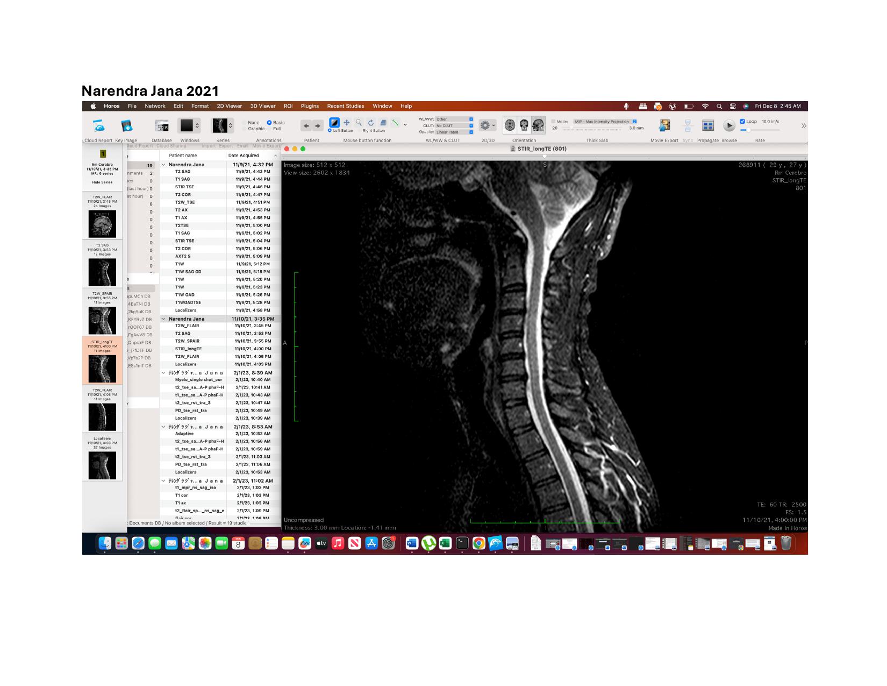Screen dimensions: 887x686
Task: Switch to sagittal orientation view
Action: pyautogui.click(x=538, y=125)
